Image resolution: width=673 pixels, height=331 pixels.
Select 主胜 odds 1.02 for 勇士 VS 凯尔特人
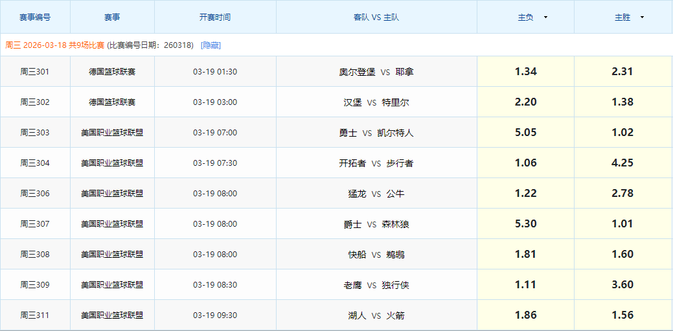622,133
